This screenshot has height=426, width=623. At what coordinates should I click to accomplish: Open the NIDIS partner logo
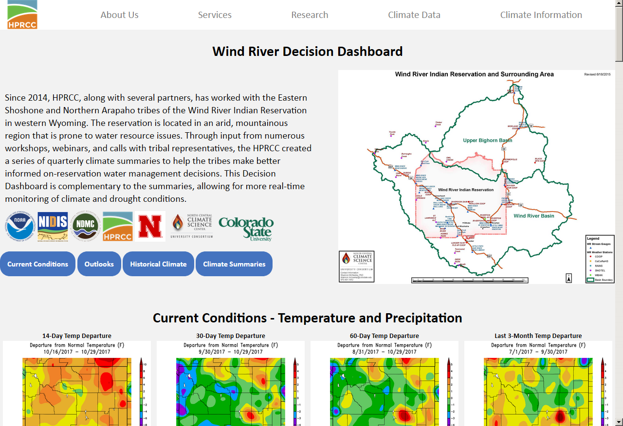click(x=53, y=227)
